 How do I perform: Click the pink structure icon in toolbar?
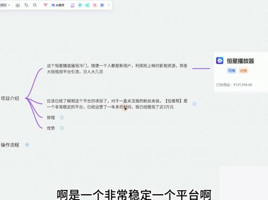(95, 5)
